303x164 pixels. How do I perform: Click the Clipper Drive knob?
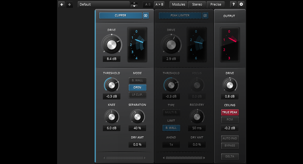pos(111,45)
